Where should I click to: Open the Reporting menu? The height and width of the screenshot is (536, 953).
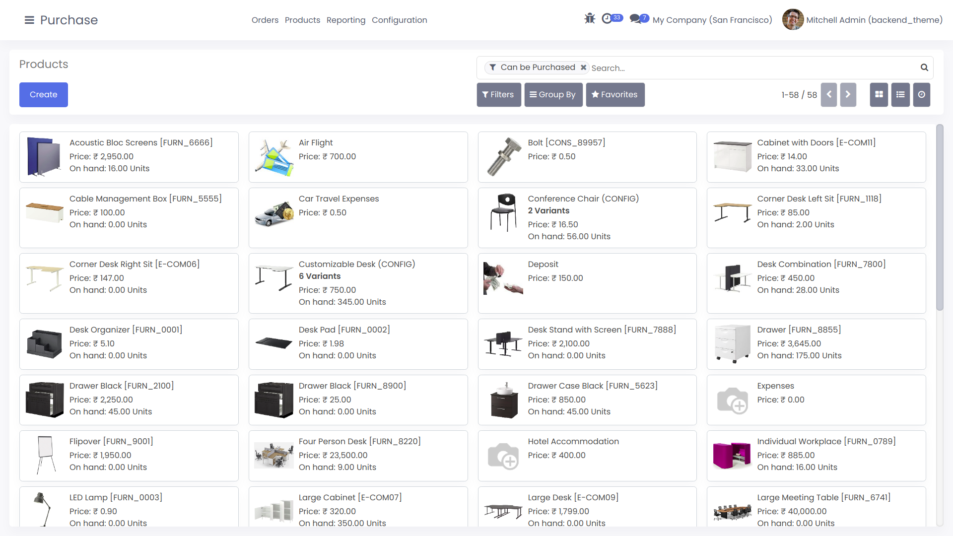point(346,20)
